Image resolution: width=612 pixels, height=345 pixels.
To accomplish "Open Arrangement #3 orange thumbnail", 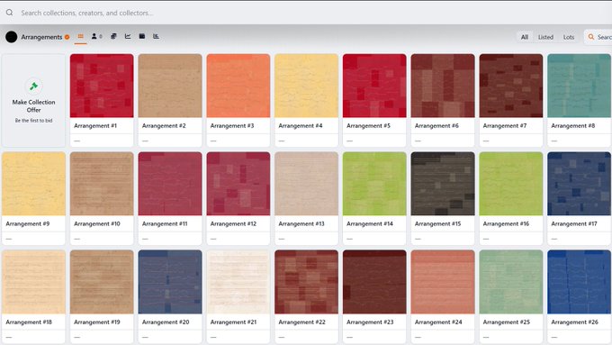I will [238, 86].
